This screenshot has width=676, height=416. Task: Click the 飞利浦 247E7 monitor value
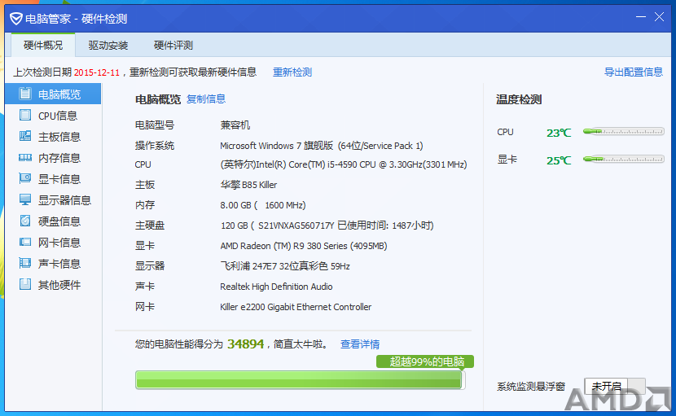coord(285,266)
